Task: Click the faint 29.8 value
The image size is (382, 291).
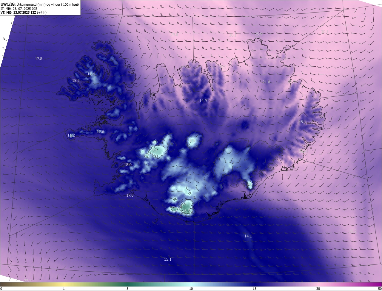Action: 174,35
